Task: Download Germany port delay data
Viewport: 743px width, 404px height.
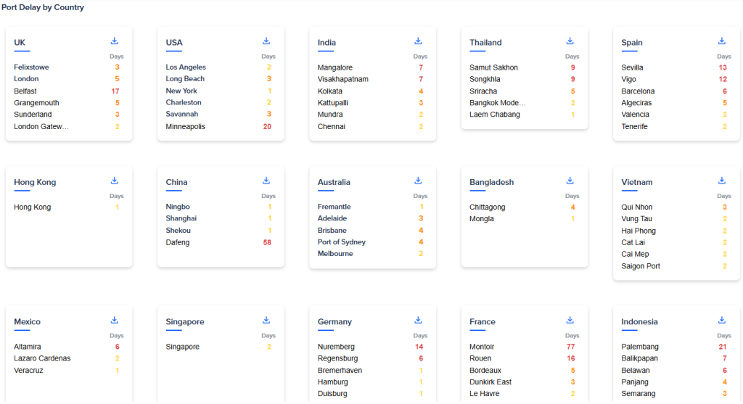Action: click(418, 320)
